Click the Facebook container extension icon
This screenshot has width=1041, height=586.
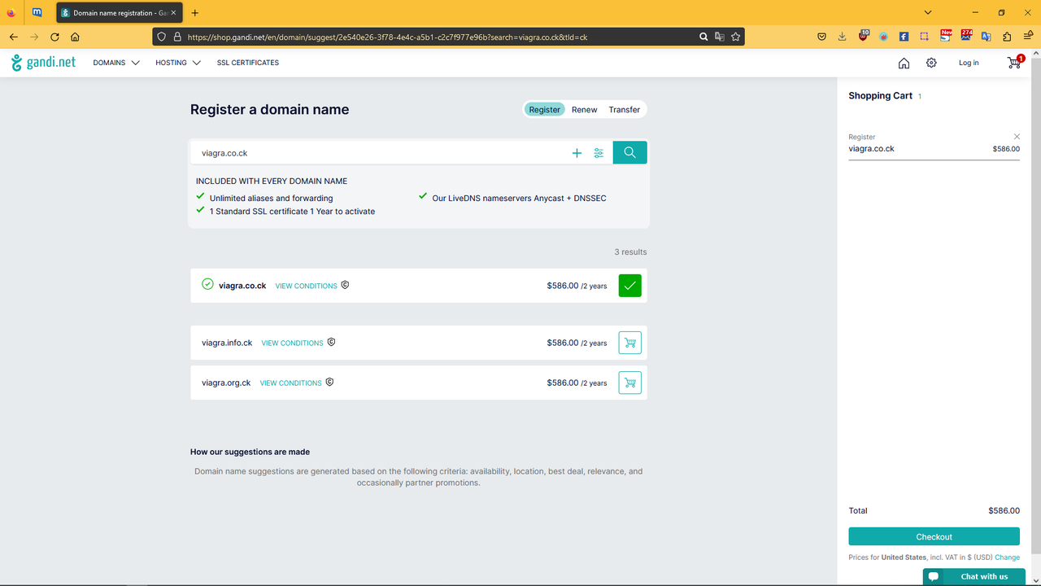[x=904, y=37]
